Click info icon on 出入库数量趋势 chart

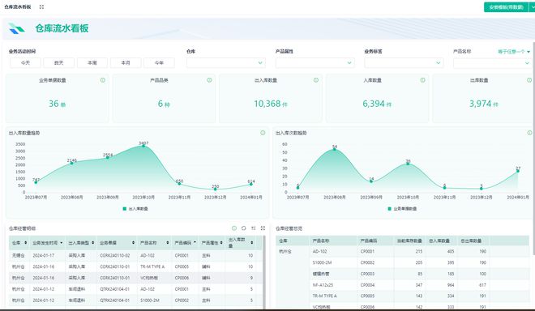point(263,133)
